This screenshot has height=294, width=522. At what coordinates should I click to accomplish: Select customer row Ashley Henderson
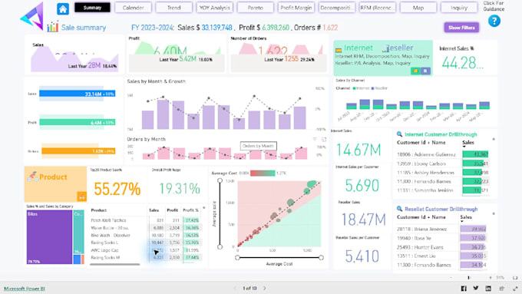point(442,173)
